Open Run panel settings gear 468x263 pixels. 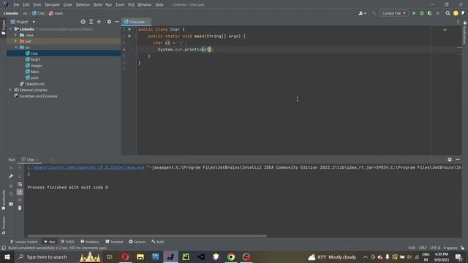[450, 159]
